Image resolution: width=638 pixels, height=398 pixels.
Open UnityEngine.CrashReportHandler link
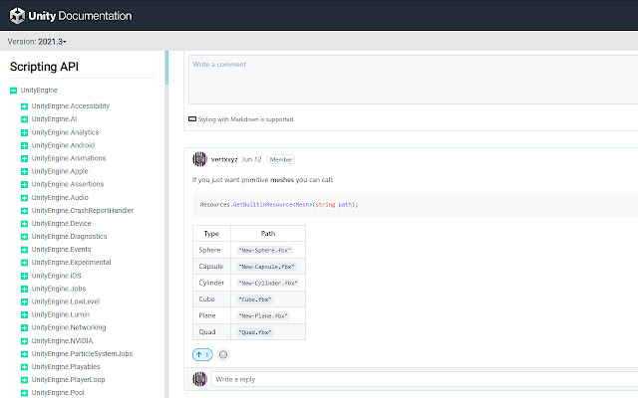[83, 210]
